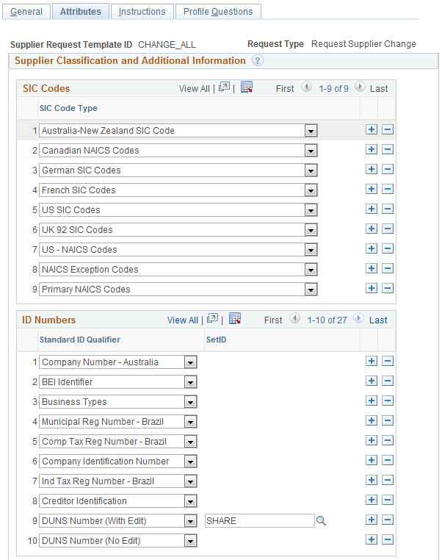
Task: Add row after NAICS Exception Codes
Action: tap(372, 268)
